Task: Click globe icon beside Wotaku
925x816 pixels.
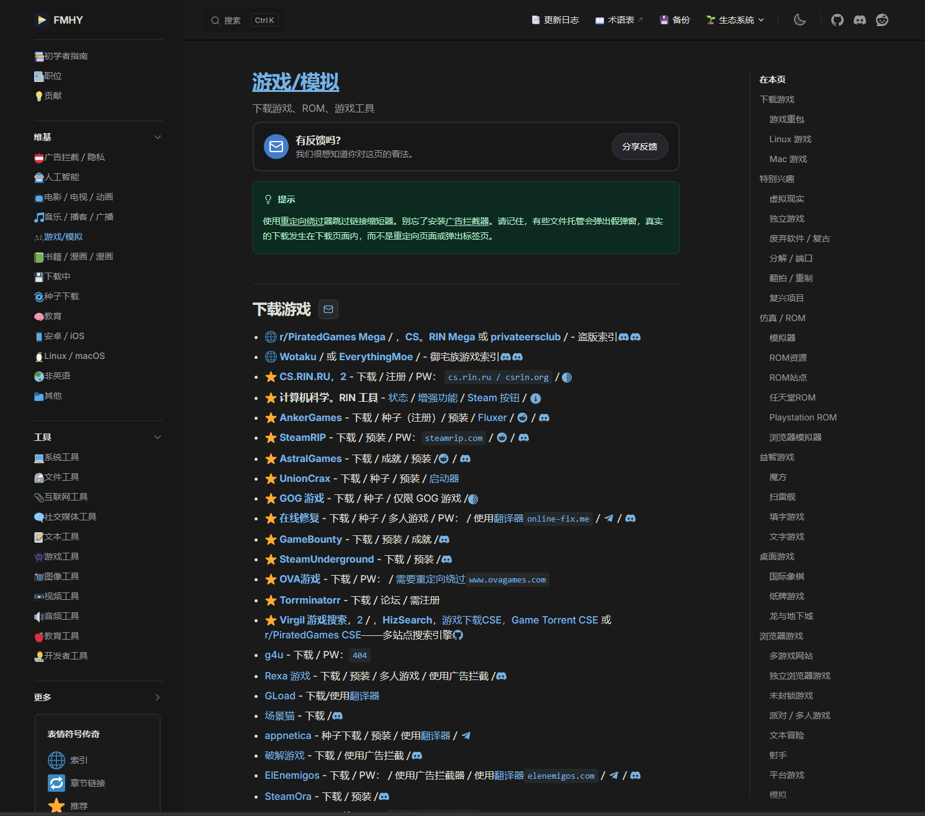Action: [271, 356]
